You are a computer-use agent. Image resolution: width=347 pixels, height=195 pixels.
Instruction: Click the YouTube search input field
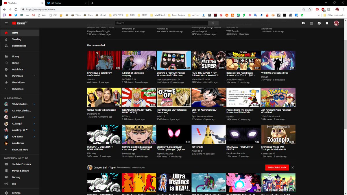[x=161, y=23]
